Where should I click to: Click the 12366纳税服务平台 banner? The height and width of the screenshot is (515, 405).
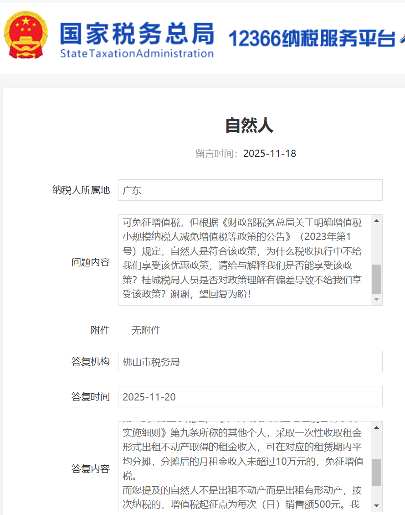pyautogui.click(x=312, y=39)
